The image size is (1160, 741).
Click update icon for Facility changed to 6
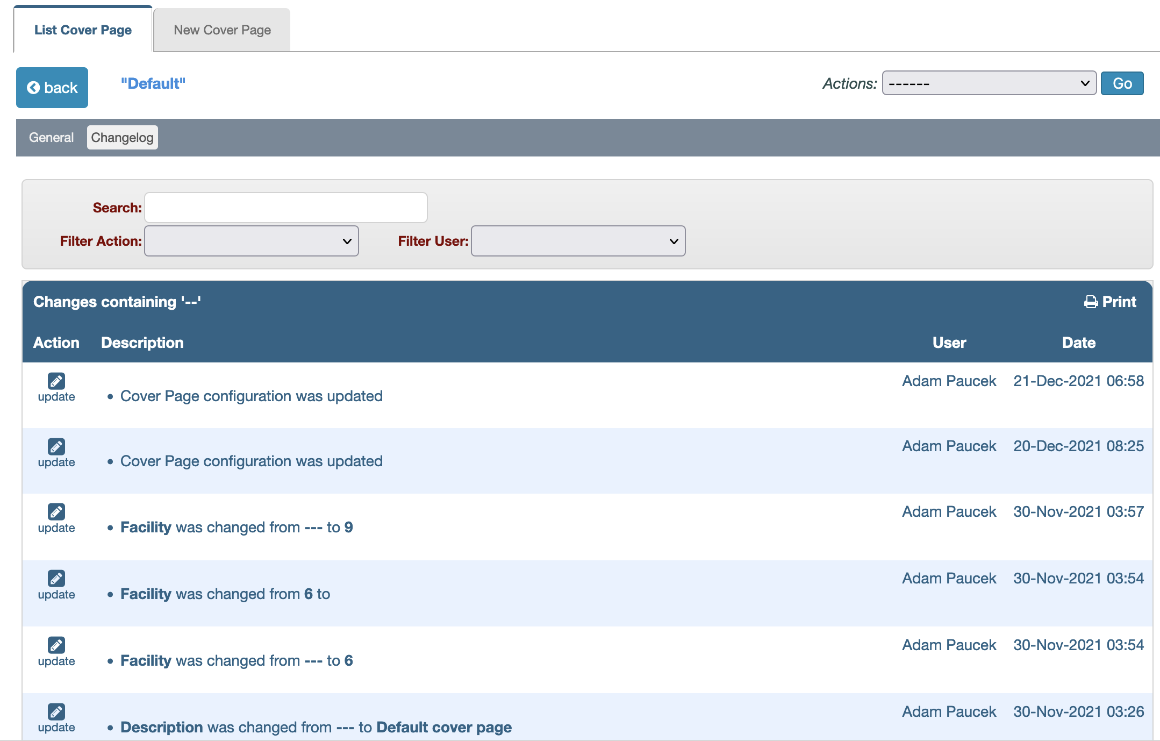[x=56, y=645]
